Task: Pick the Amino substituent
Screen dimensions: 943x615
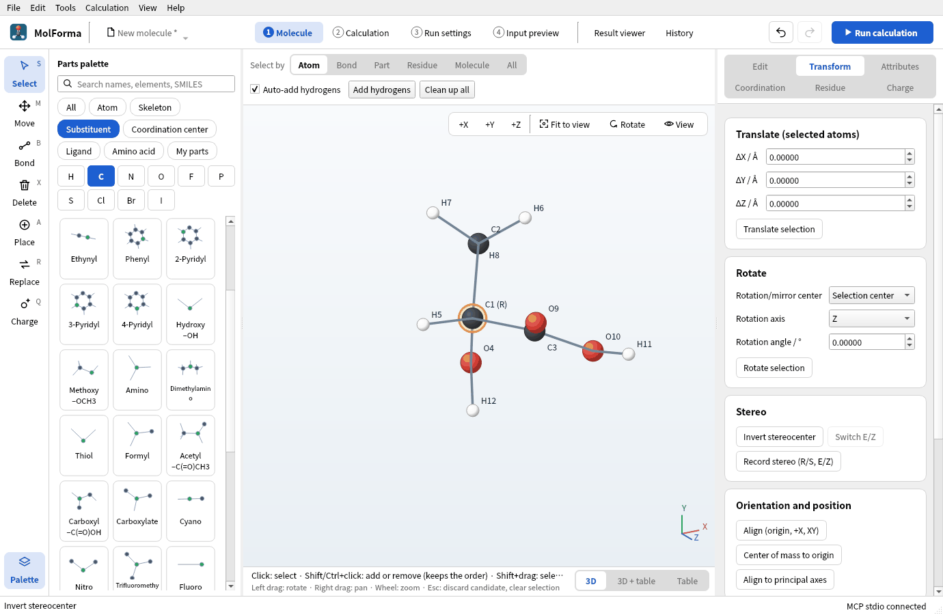Action: point(137,380)
